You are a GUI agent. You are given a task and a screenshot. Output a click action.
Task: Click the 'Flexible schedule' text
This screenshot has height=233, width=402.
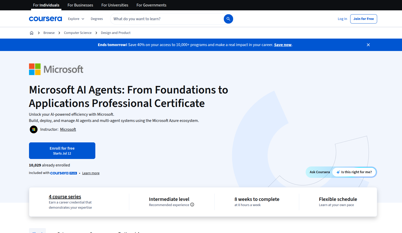click(338, 199)
